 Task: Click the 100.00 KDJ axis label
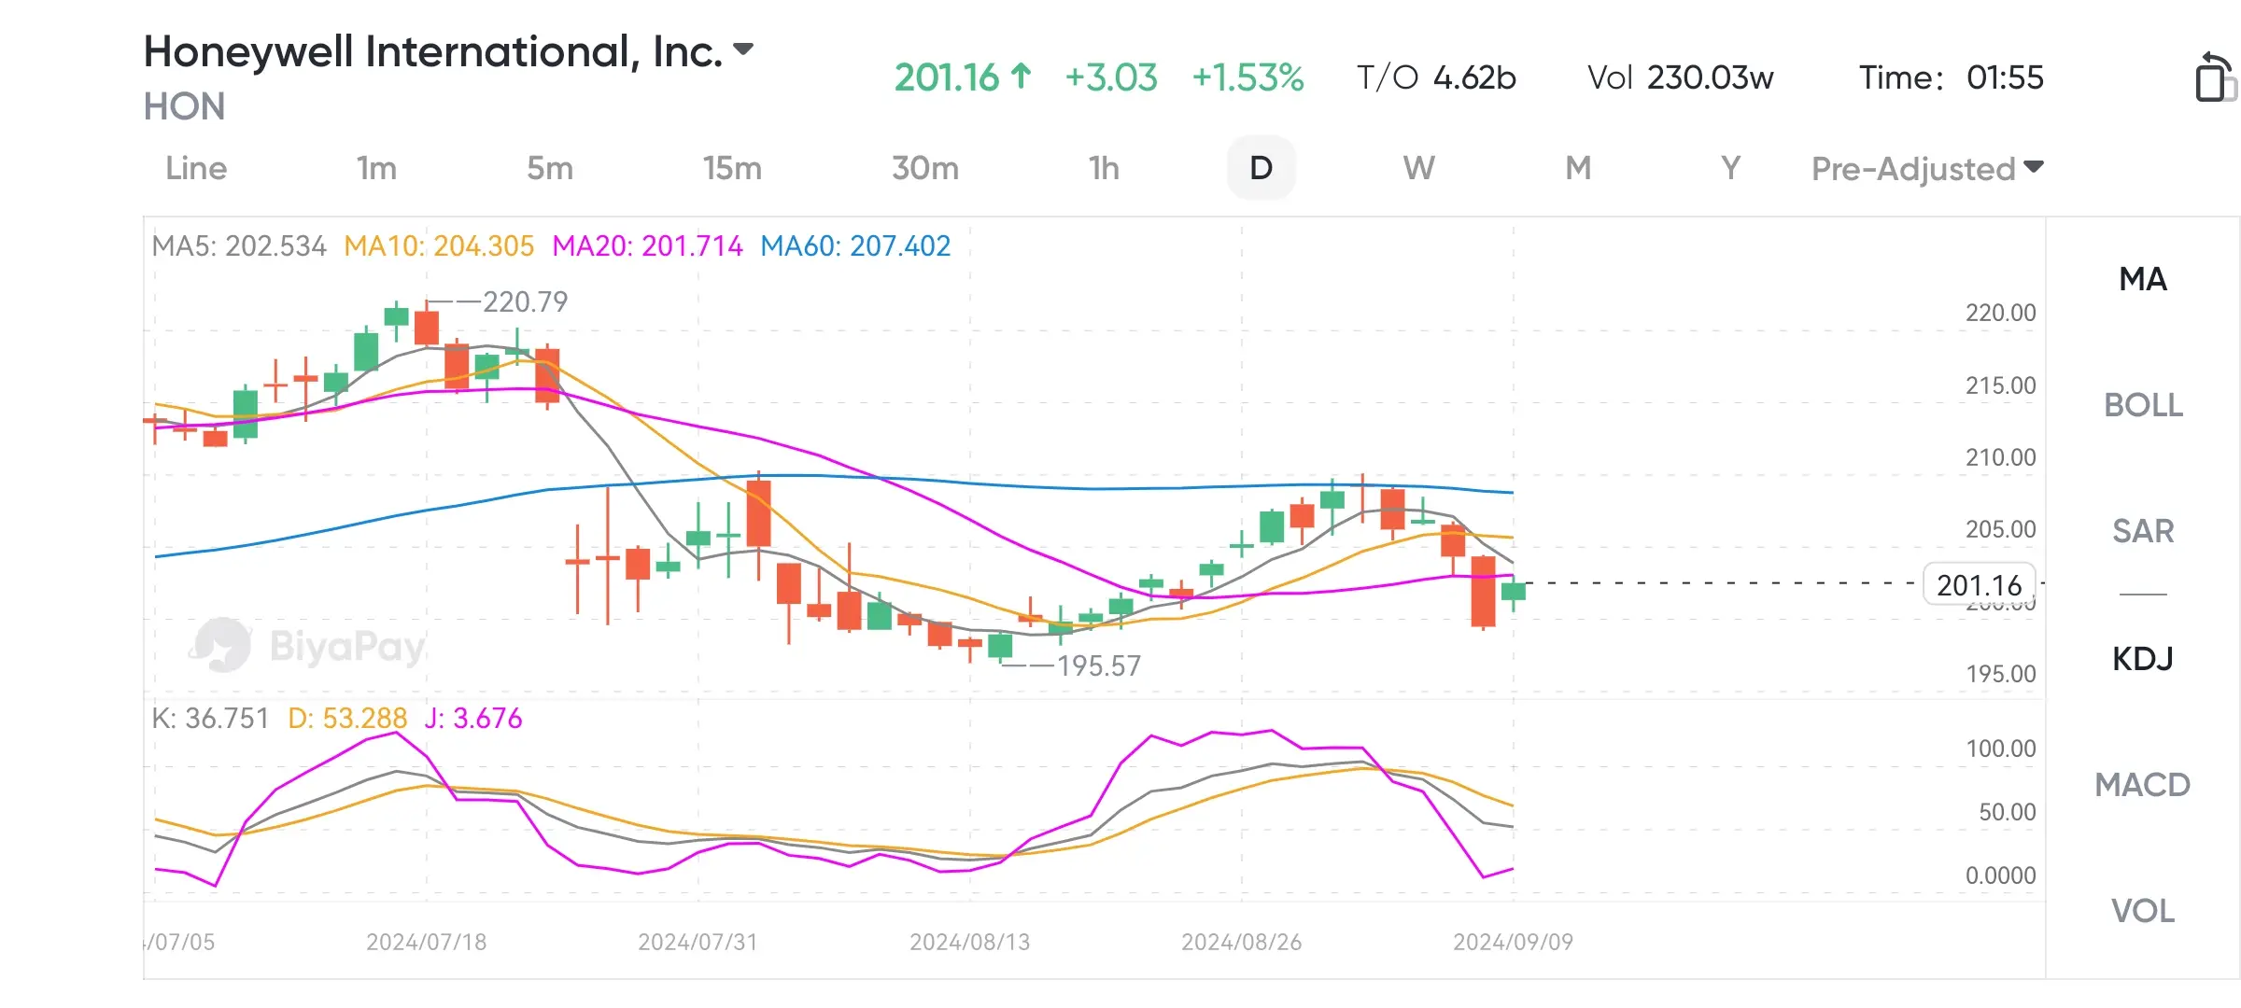2000,749
